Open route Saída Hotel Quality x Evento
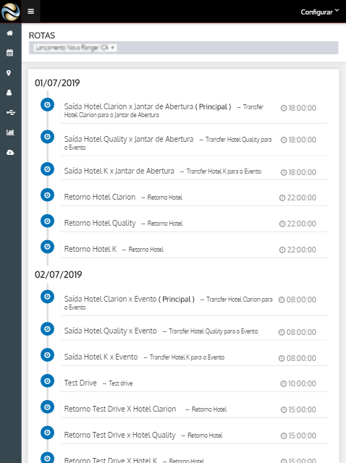346x463 pixels. [193, 331]
